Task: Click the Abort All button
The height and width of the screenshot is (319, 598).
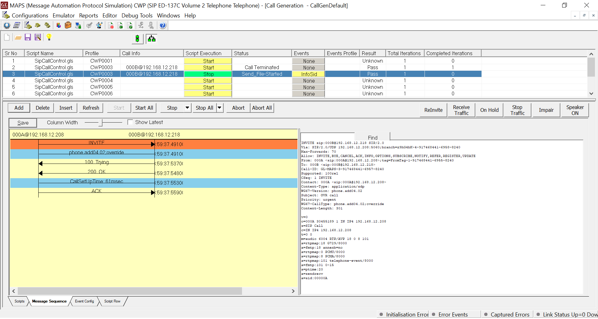Action: click(x=262, y=108)
